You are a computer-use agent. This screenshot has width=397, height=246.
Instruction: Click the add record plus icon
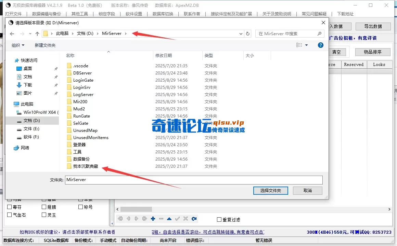(x=153, y=219)
